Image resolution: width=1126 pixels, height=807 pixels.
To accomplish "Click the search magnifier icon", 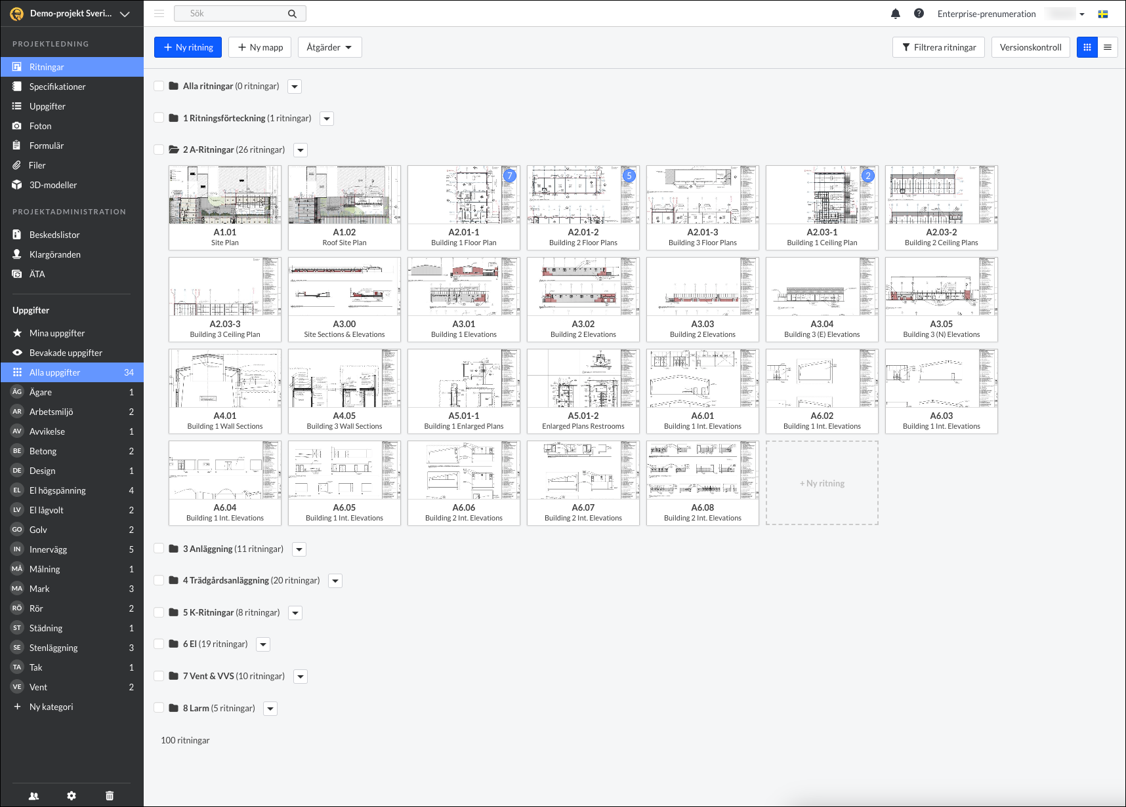I will coord(292,14).
